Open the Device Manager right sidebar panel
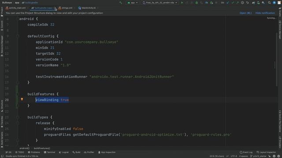 coord(280,30)
